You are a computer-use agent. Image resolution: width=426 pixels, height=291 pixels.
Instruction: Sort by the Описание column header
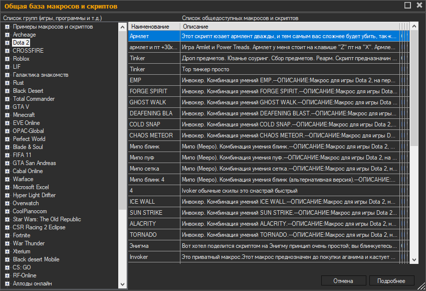290,27
